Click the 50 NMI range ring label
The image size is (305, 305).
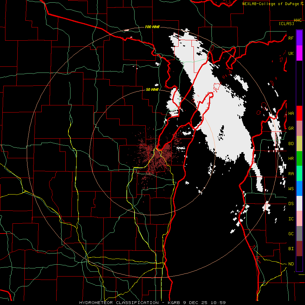click(x=152, y=89)
